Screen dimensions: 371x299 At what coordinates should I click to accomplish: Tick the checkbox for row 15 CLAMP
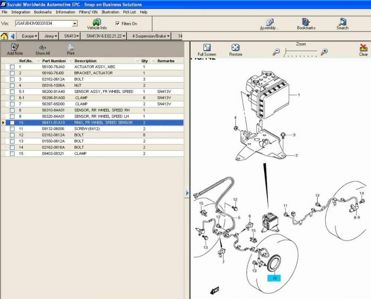[12, 153]
